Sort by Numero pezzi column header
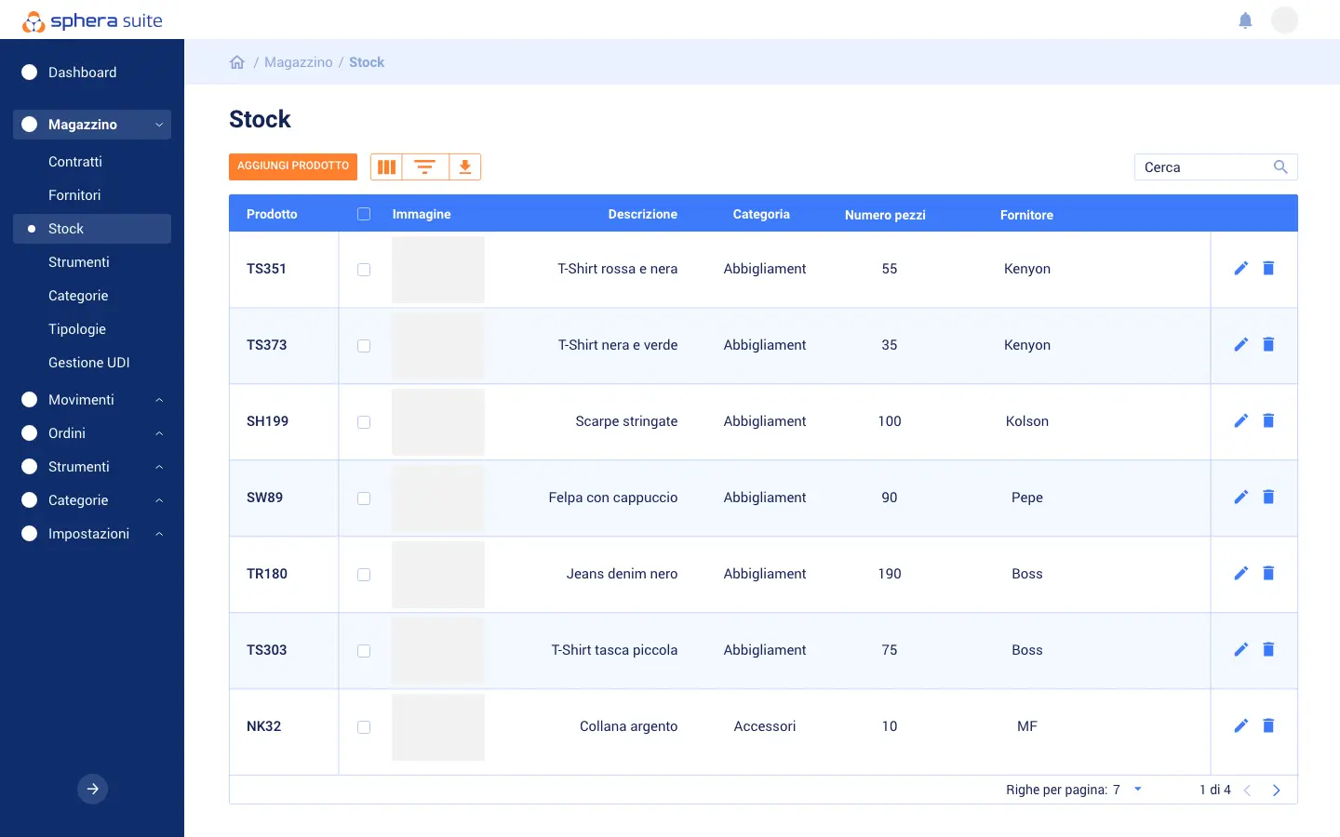The image size is (1340, 837). (x=885, y=215)
